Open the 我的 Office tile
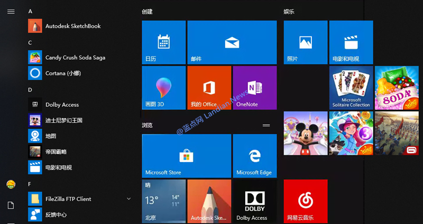Viewport: 423px width, 224px height. [x=209, y=88]
